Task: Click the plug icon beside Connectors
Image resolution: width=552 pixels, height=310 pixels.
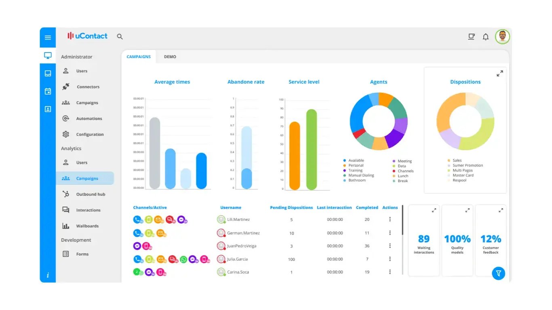Action: 65,87
